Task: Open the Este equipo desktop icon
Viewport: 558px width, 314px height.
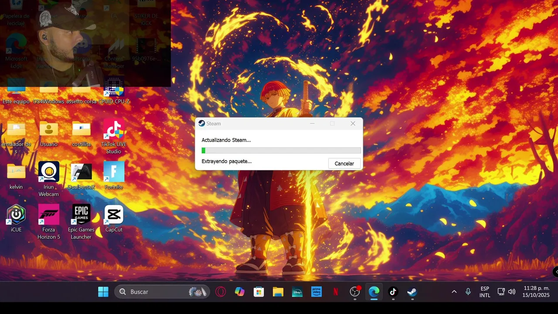Action: pyautogui.click(x=16, y=91)
